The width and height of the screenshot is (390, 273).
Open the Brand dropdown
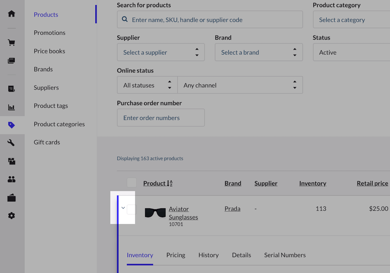(259, 52)
